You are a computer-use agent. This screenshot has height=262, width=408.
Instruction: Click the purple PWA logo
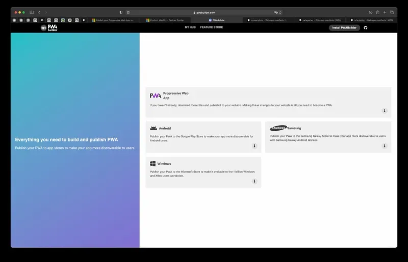click(x=156, y=96)
